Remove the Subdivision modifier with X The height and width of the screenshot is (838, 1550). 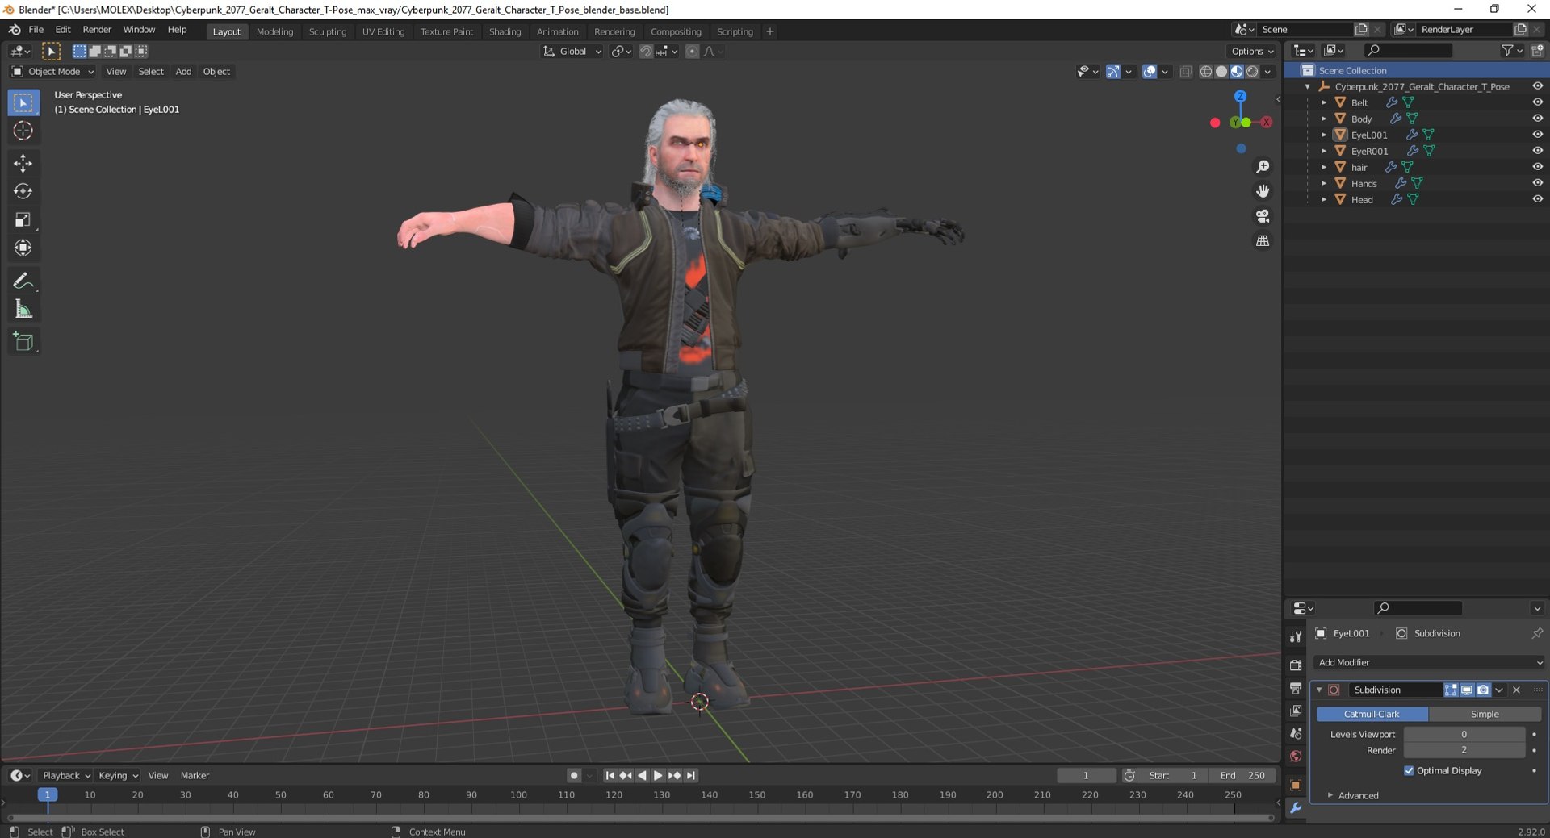point(1516,690)
